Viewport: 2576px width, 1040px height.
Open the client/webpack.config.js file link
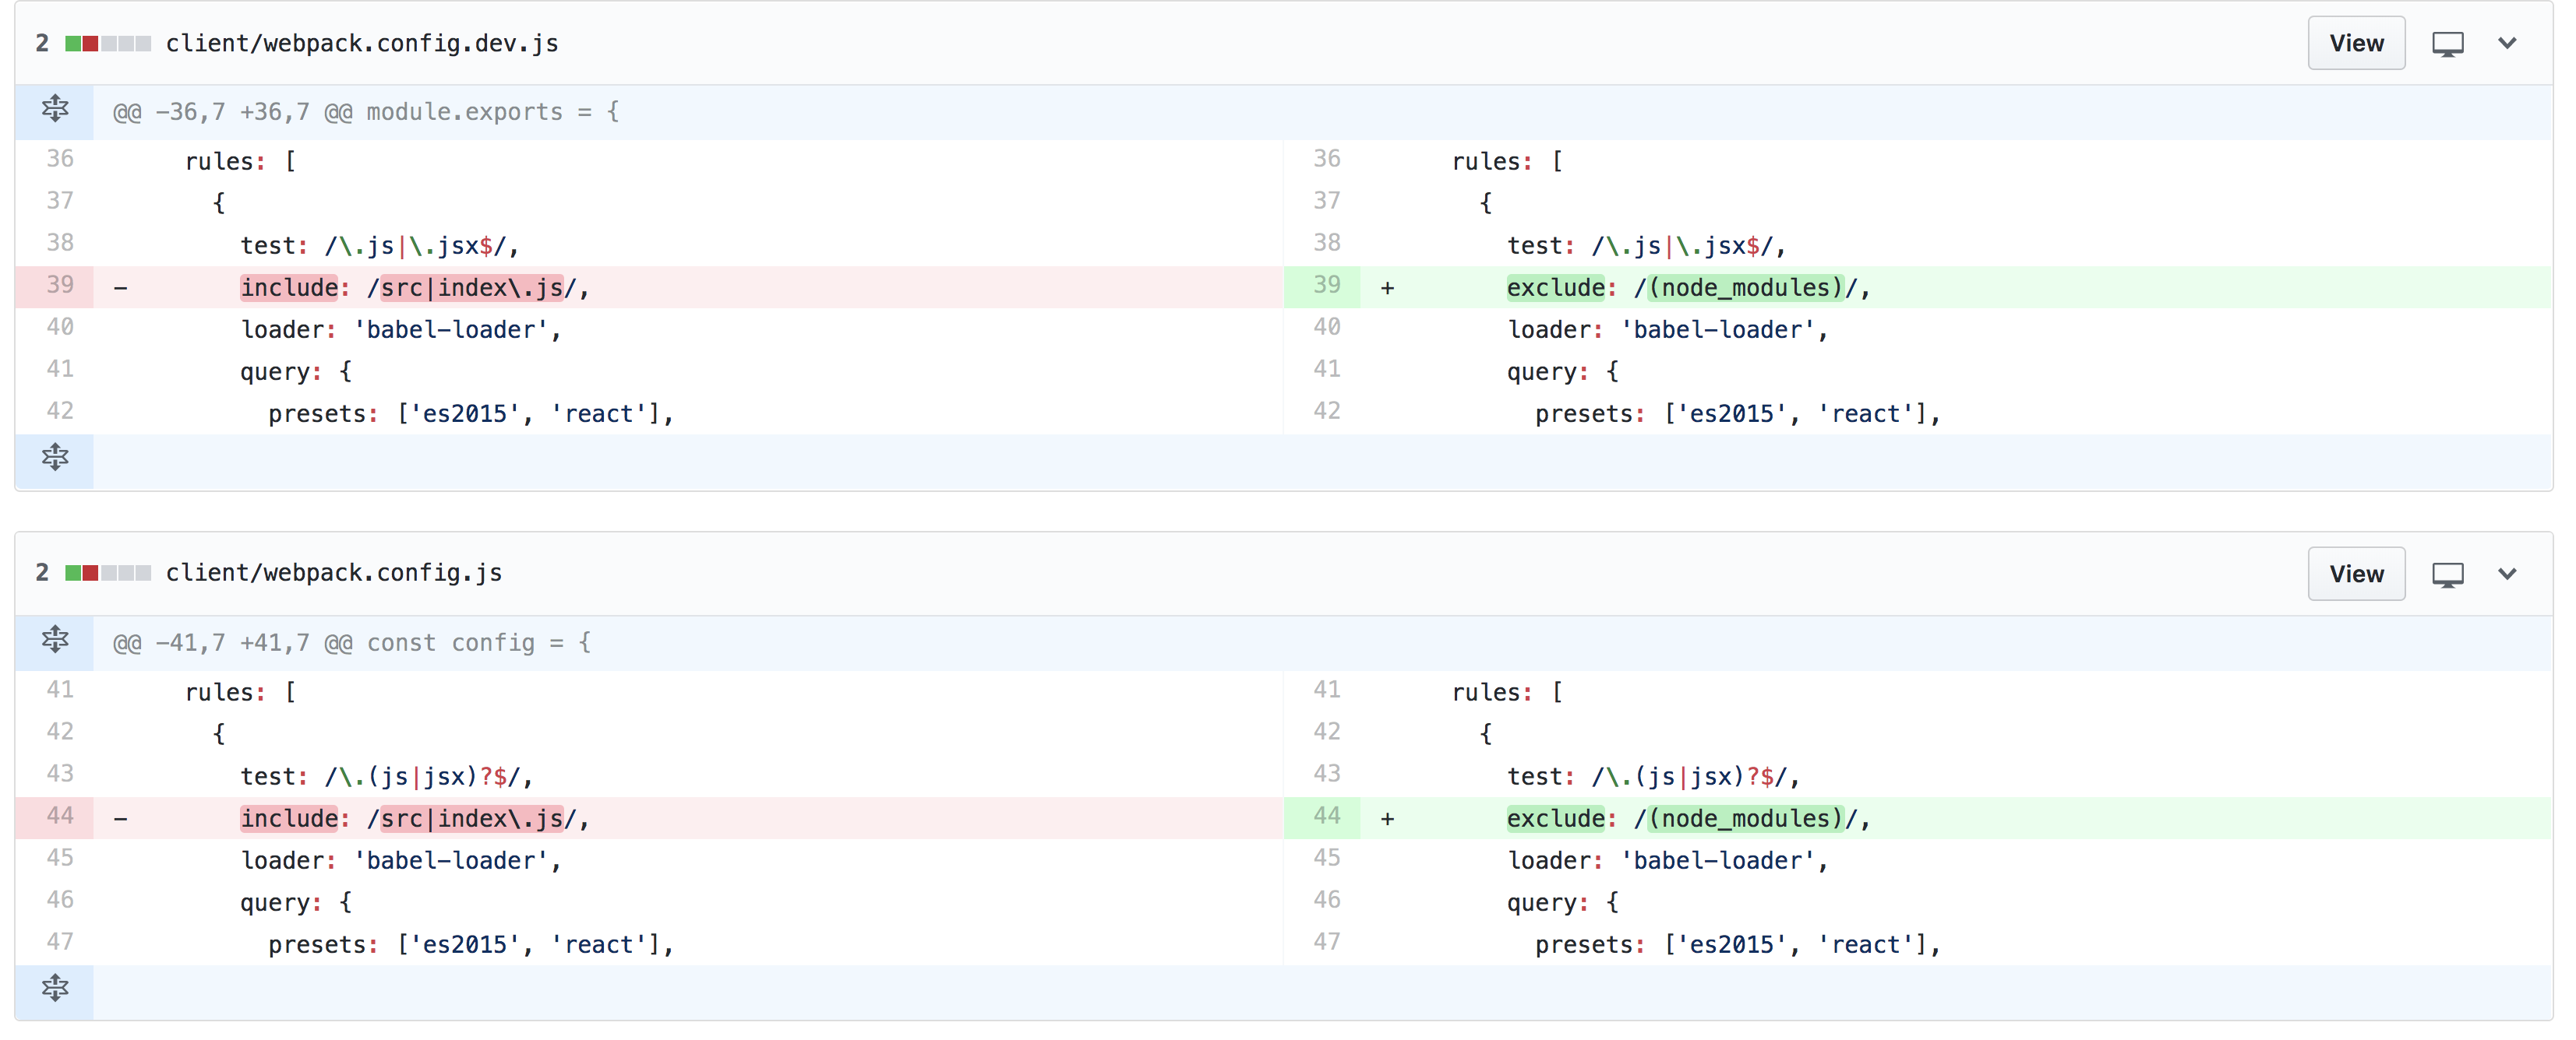tap(334, 574)
